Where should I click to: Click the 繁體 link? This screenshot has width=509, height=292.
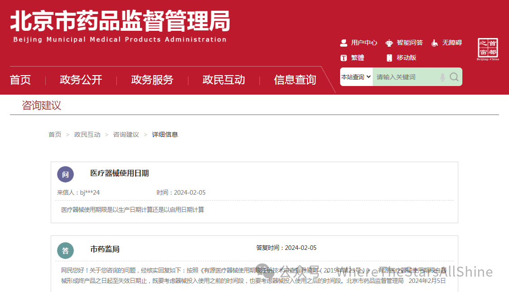[357, 58]
